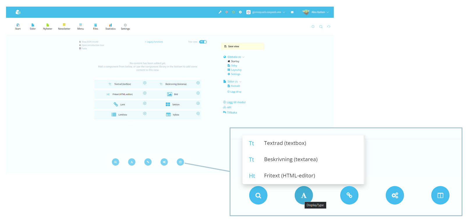This screenshot has height=224, width=470.
Task: Click the yellow star favorites icon
Action: click(233, 12)
